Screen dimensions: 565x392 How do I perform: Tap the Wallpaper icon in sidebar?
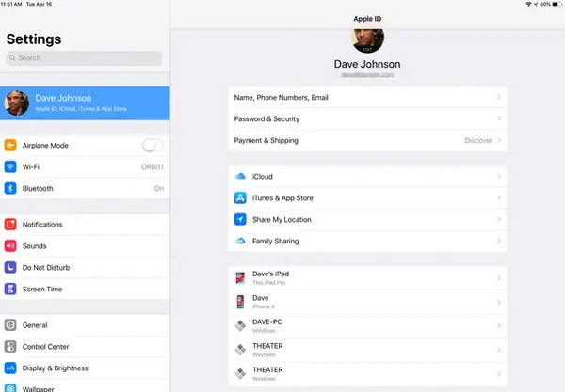(x=10, y=388)
